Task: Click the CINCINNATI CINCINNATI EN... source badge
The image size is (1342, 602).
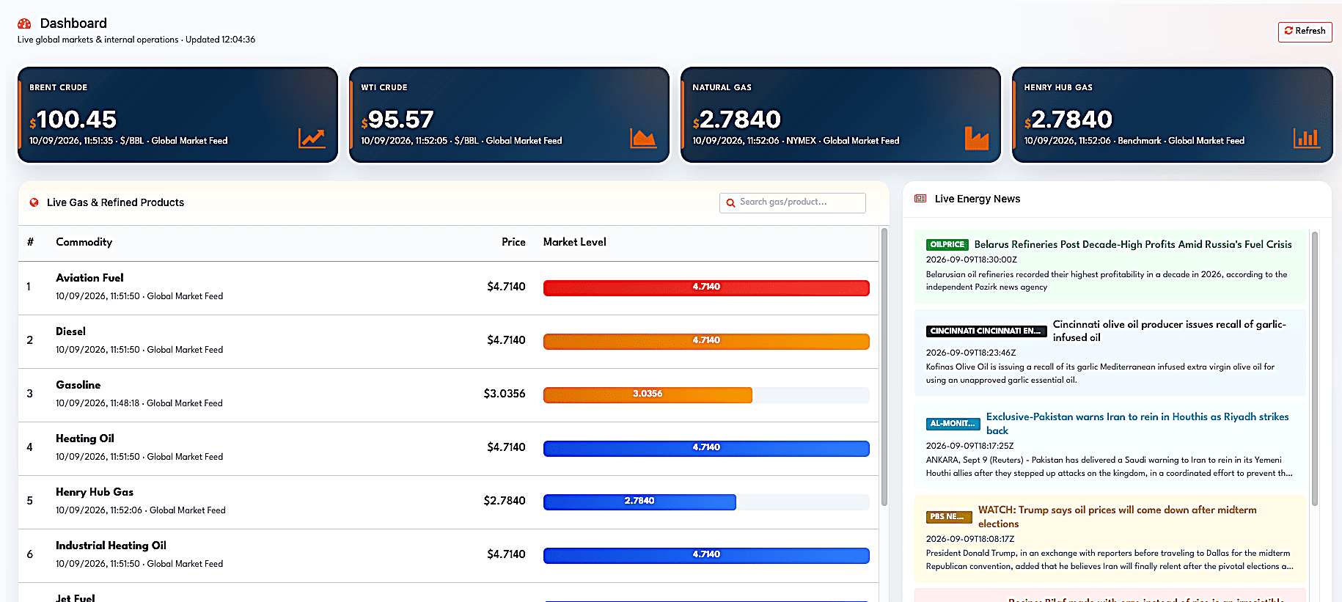Action: (x=986, y=331)
